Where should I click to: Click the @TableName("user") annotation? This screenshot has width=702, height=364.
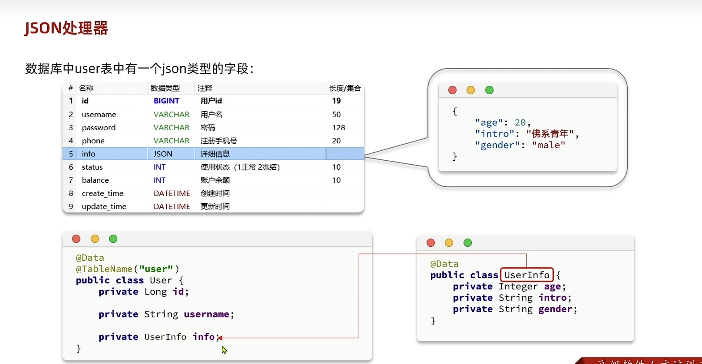127,269
